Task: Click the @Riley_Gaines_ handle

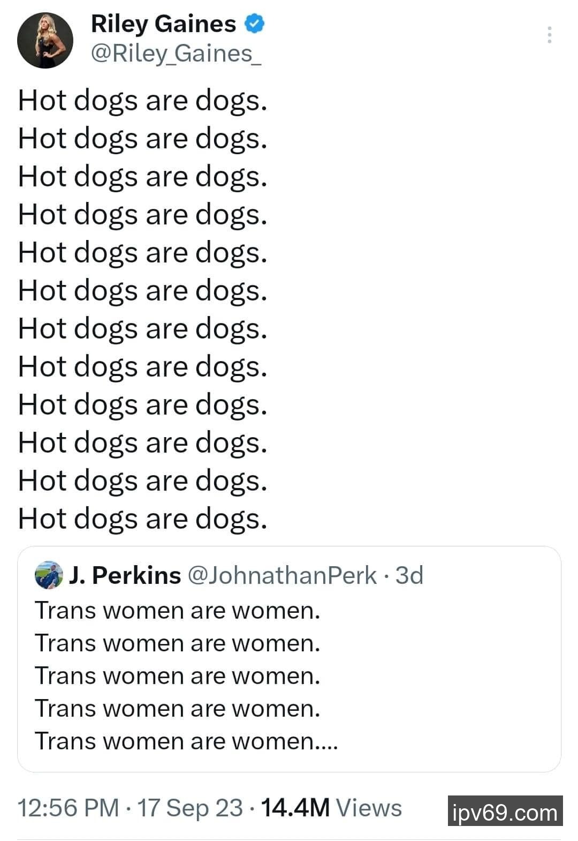Action: coord(176,54)
